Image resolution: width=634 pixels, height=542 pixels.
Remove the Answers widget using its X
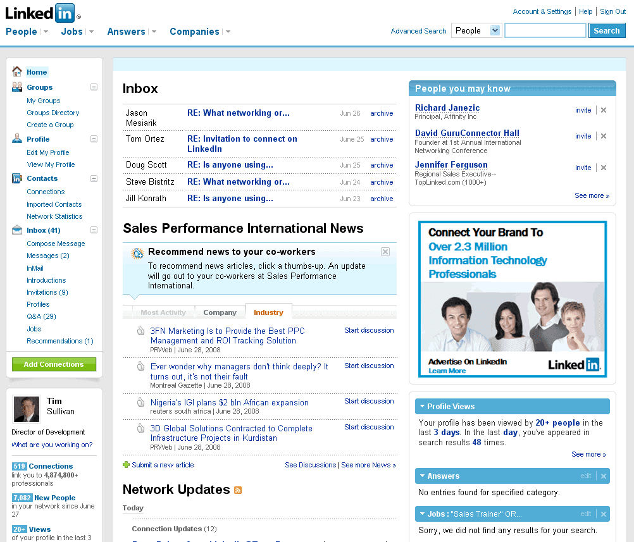coord(604,476)
